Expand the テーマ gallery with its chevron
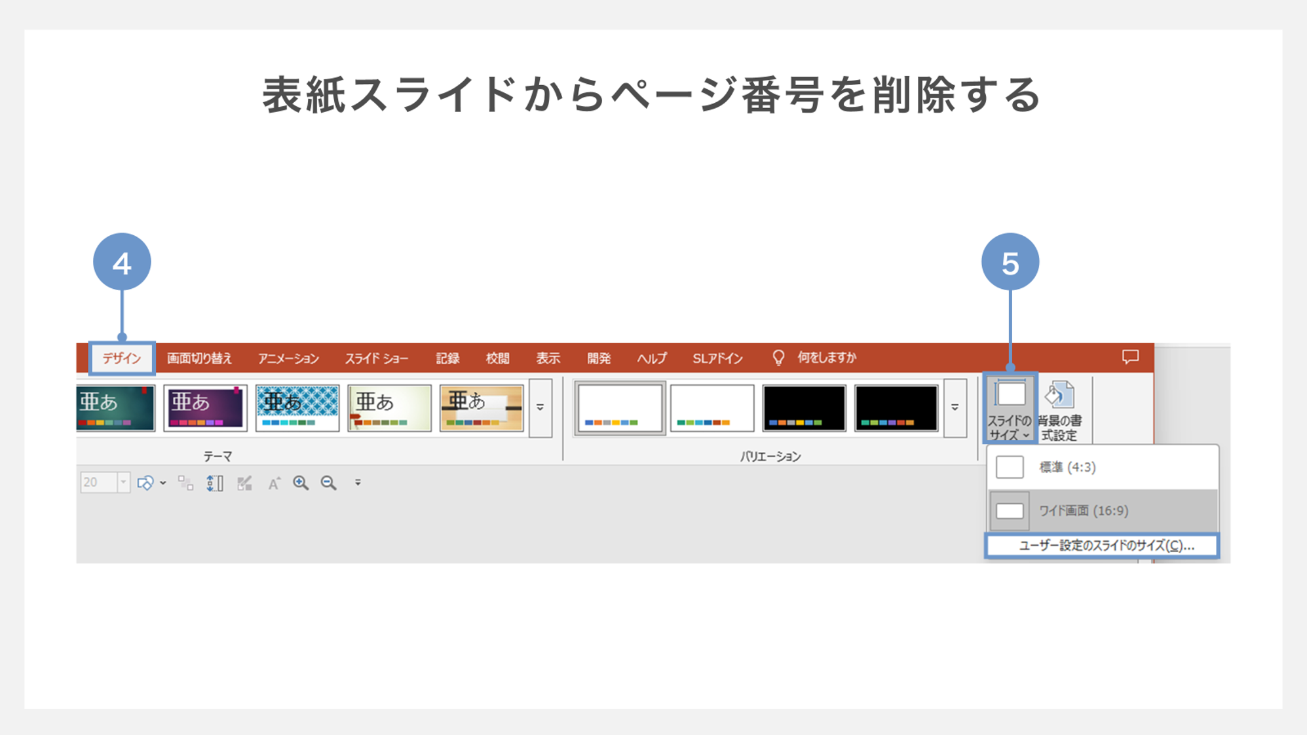 542,406
